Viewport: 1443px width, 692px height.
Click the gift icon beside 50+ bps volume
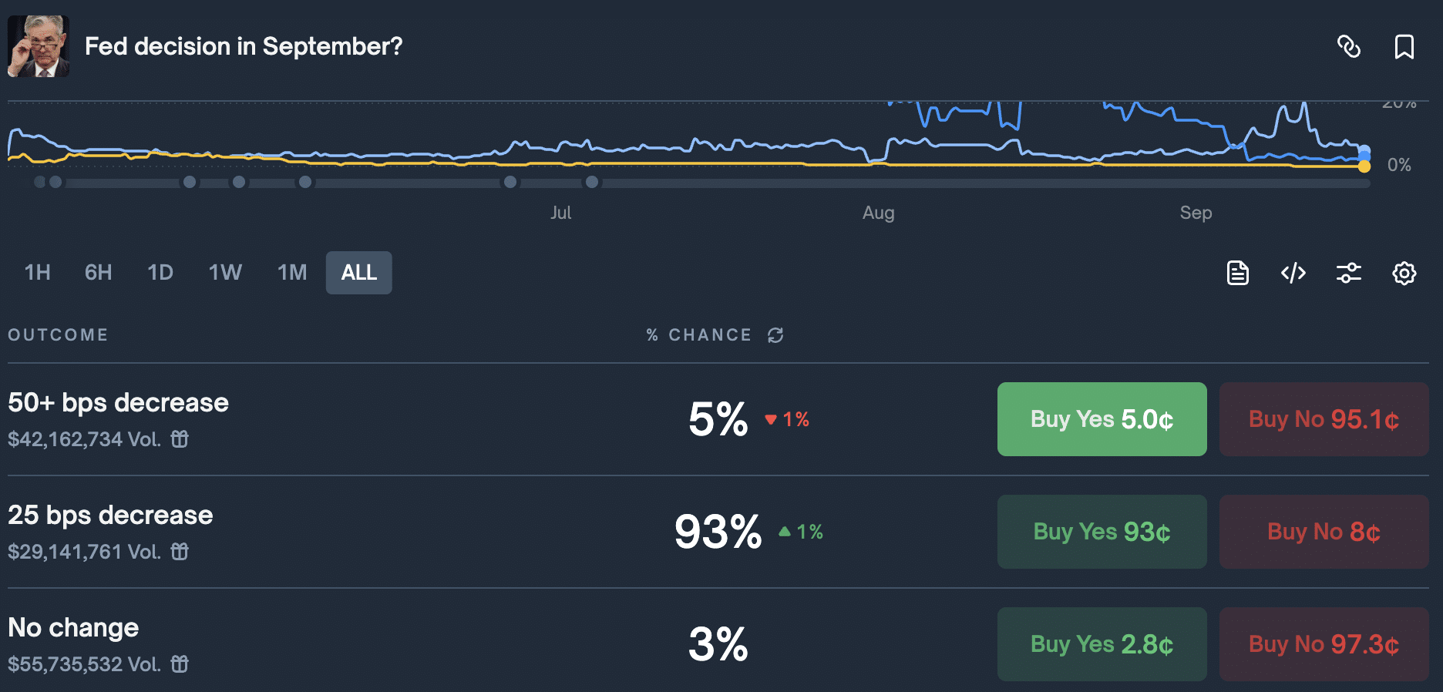[x=179, y=439]
